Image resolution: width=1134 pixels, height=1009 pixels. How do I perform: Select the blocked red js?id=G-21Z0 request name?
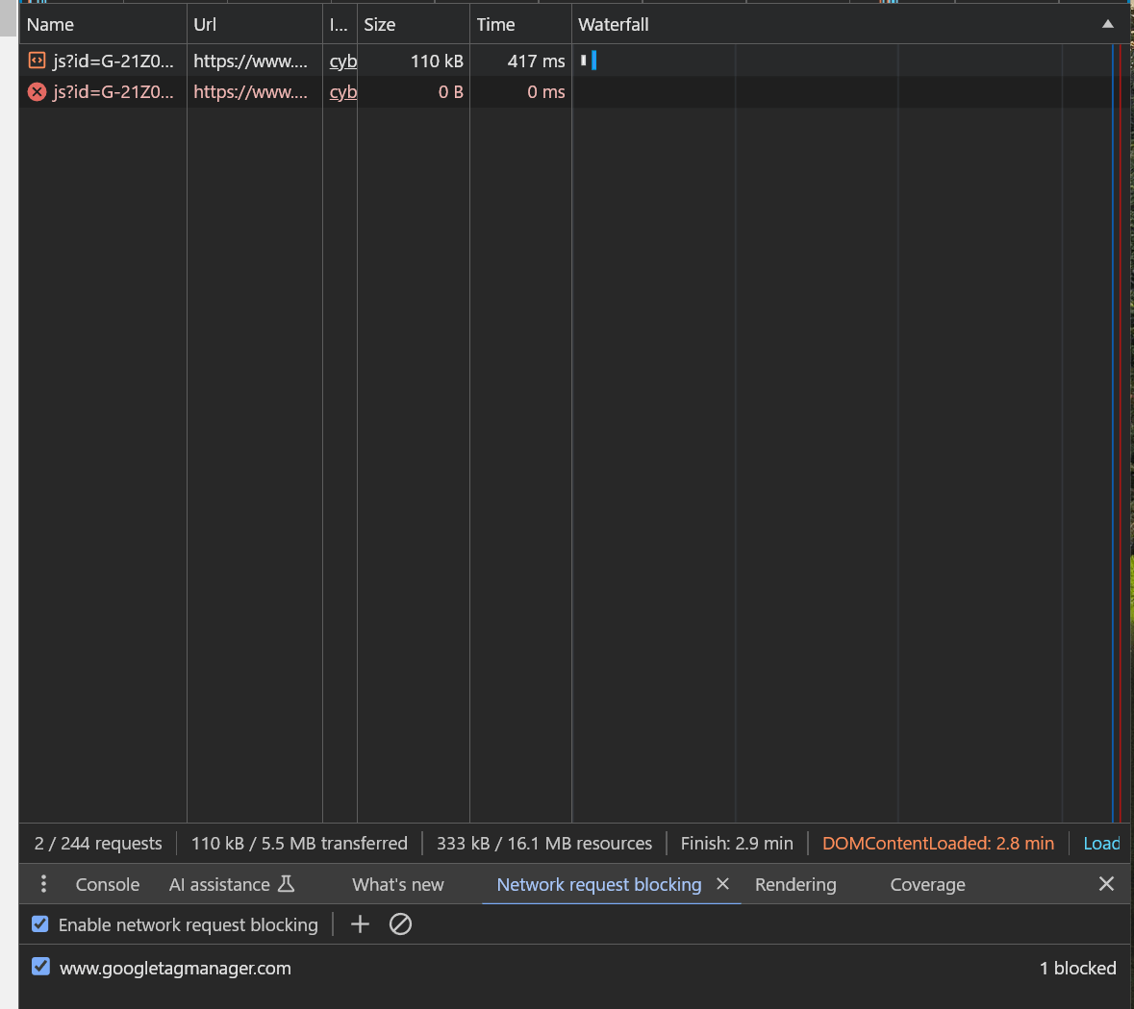tap(113, 92)
